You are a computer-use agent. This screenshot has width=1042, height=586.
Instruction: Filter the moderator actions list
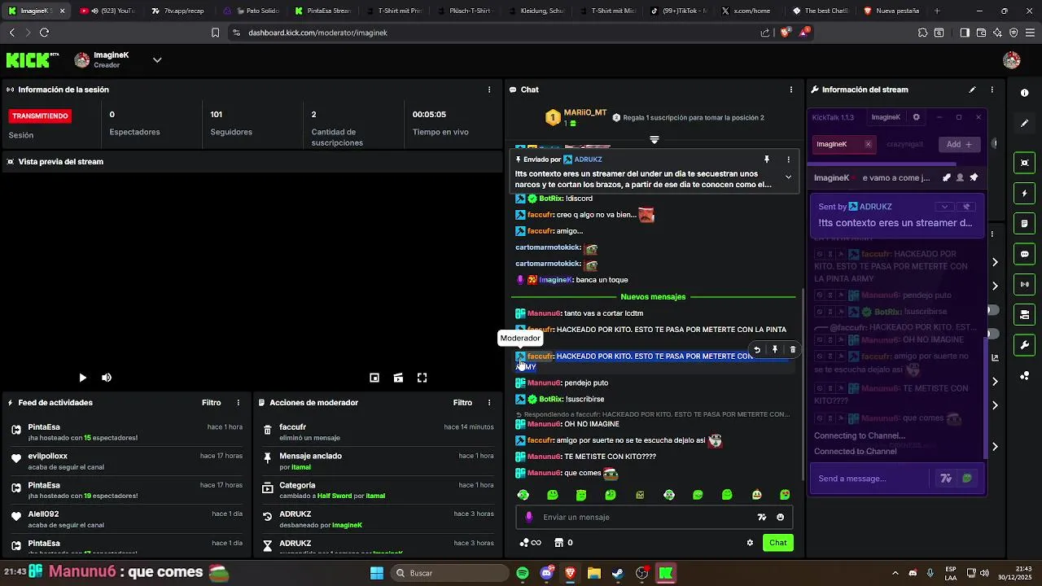(x=462, y=403)
